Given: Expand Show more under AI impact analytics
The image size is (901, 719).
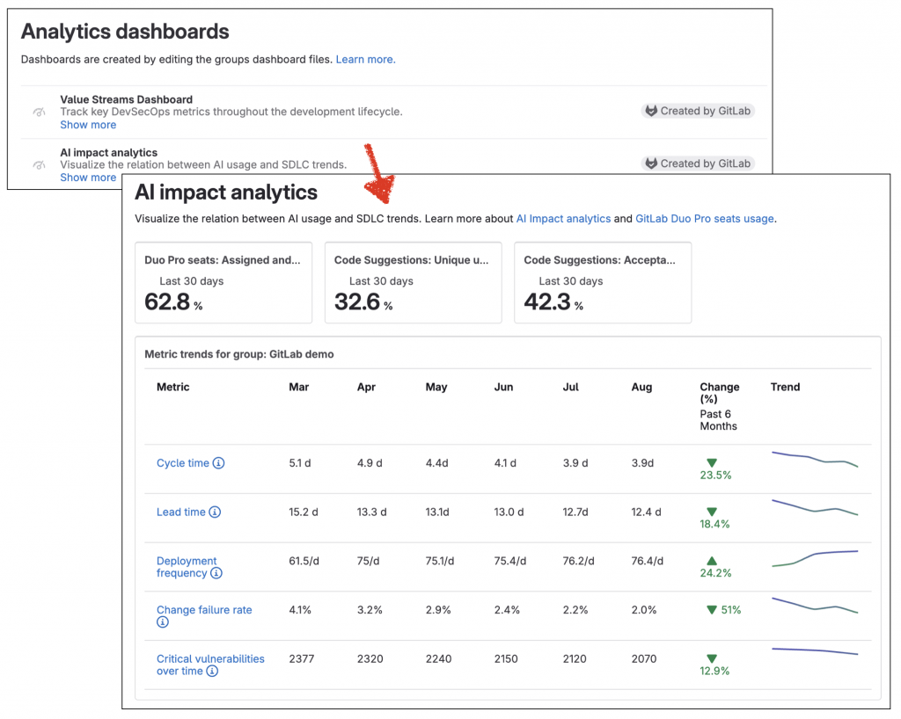Looking at the screenshot, I should point(88,178).
